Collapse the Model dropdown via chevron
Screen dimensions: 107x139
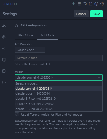point(99,77)
